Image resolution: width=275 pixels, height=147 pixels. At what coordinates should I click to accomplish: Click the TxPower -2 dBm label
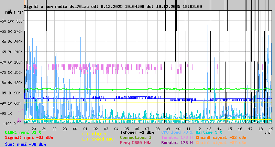tap(137, 132)
